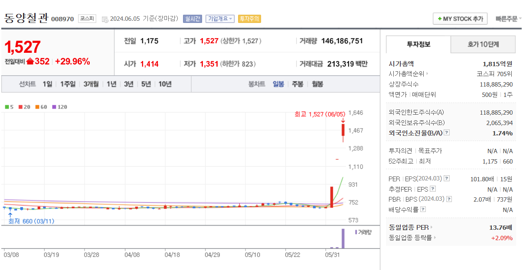Expand the 동일업종 등락률 arrow

[435, 238]
